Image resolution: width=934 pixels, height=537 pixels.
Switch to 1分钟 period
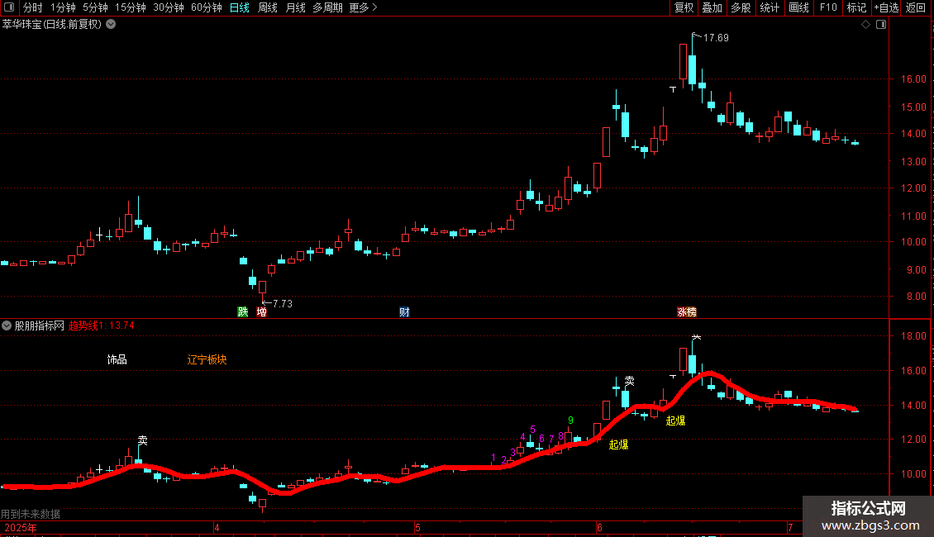(63, 7)
